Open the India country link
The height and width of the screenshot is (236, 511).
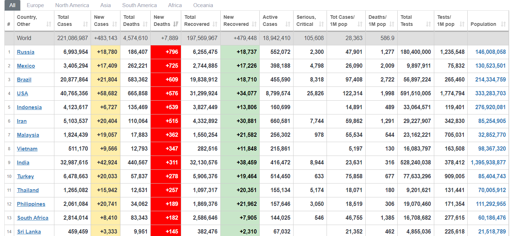click(23, 163)
